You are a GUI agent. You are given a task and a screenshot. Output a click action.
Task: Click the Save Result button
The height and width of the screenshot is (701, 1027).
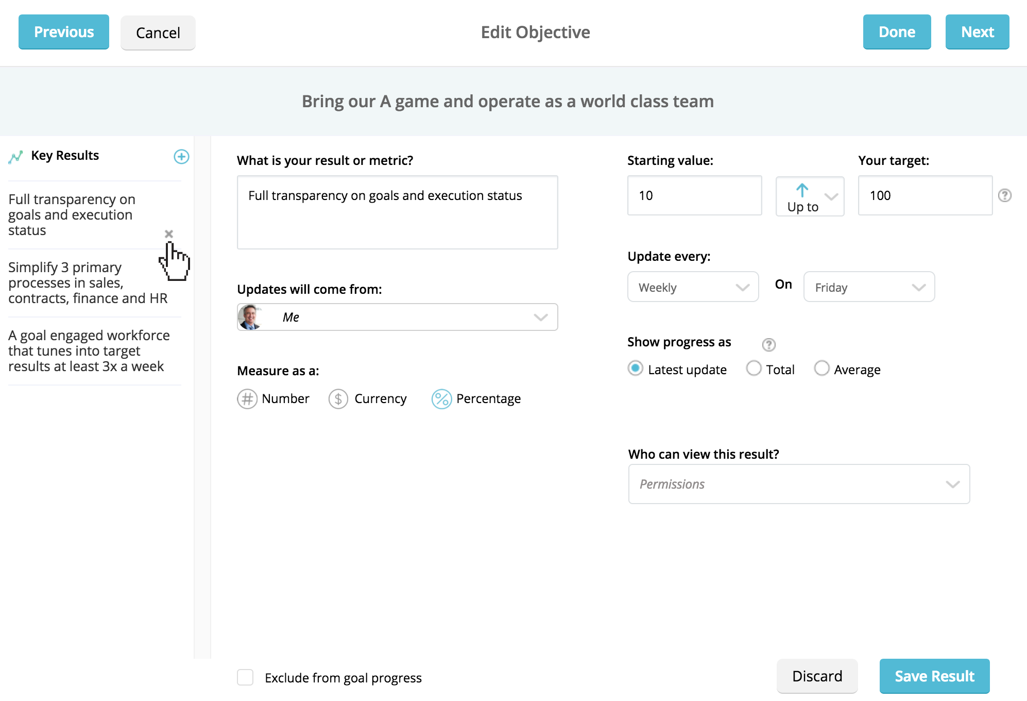[x=934, y=676]
